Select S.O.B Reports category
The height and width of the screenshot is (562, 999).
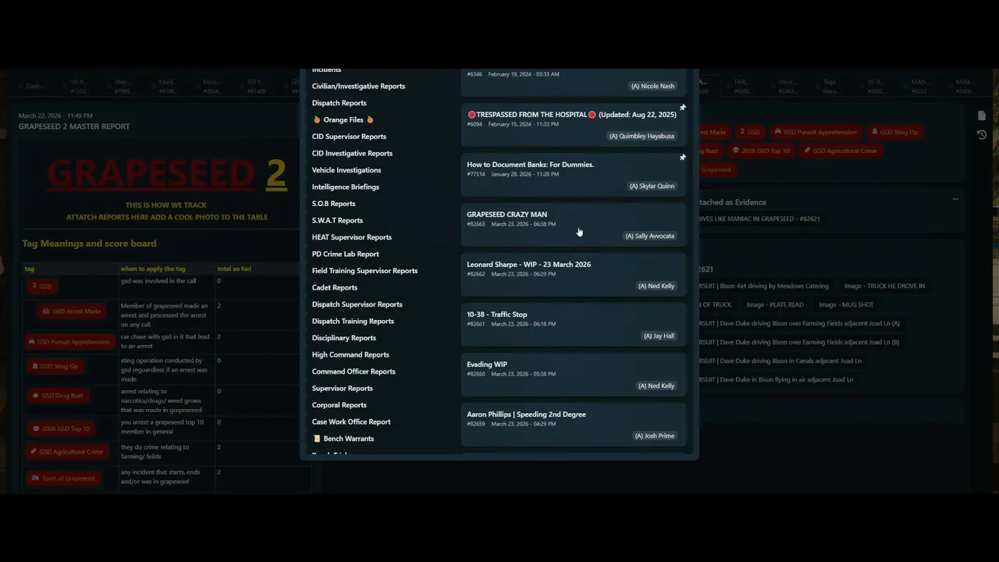(x=333, y=204)
